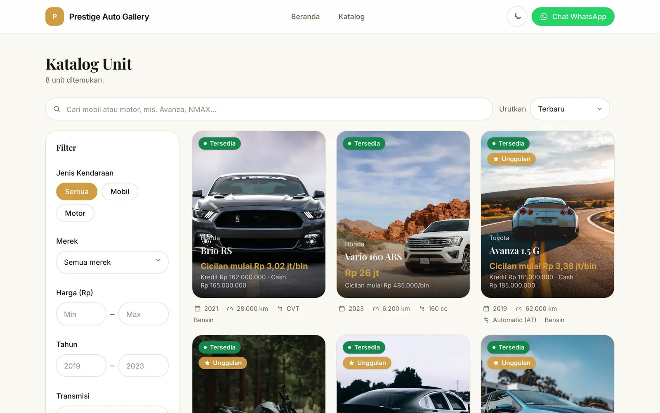
Task: Click the odometer icon beside 62.000 km
Action: click(x=519, y=309)
